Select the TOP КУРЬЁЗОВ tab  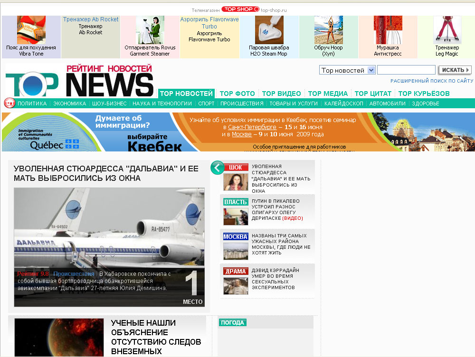pos(424,94)
